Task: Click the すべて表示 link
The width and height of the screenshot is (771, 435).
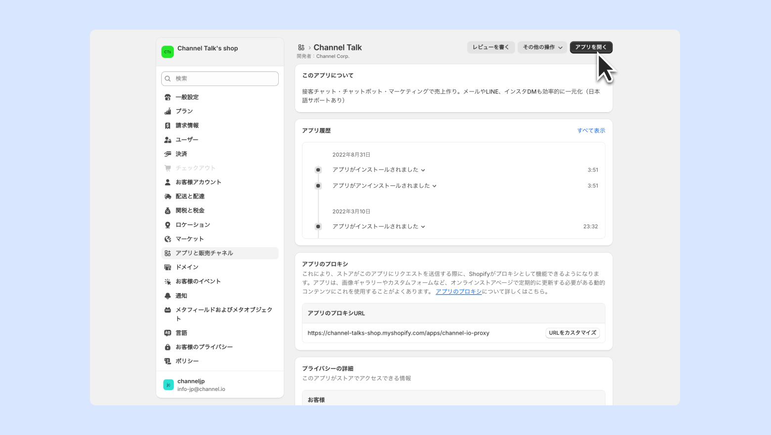Action: pos(591,131)
